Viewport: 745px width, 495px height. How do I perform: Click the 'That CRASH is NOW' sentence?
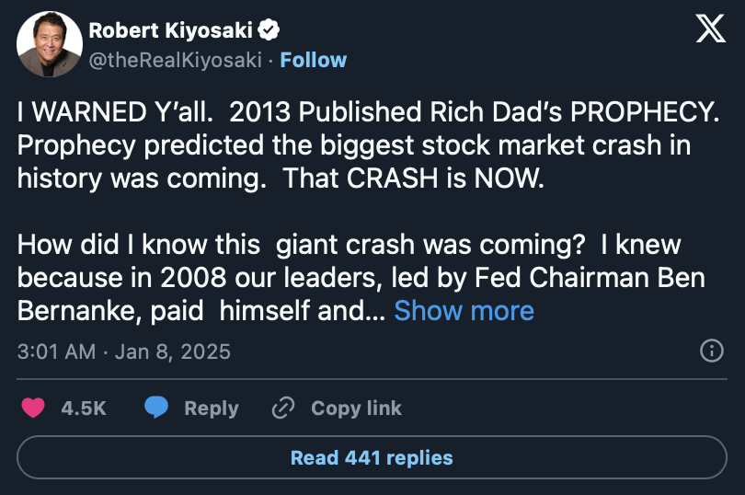[413, 178]
